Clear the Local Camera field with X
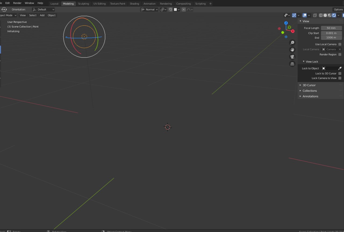This screenshot has width=344, height=232. (x=340, y=49)
